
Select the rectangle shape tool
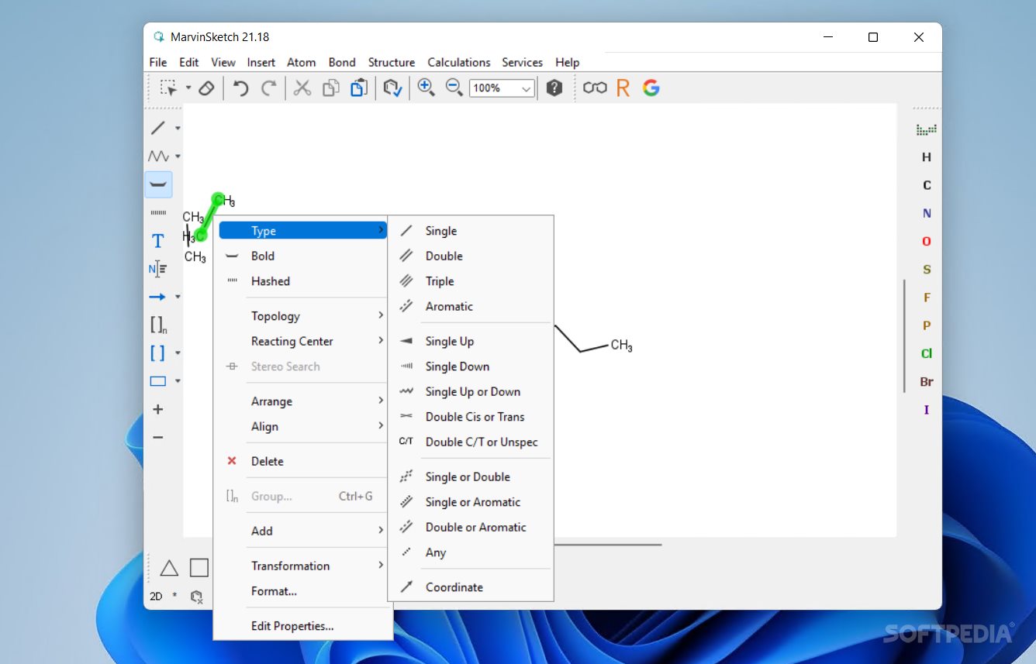[157, 381]
